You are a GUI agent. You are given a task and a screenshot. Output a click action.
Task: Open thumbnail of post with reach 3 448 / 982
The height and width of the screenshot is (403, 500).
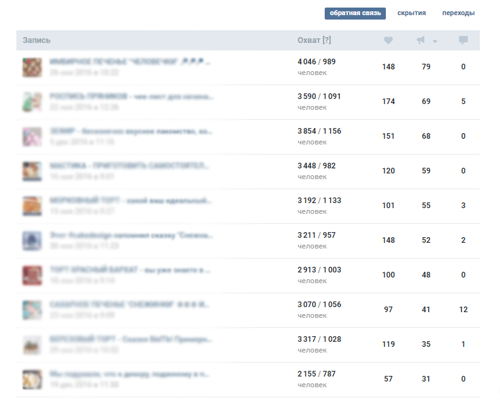coord(32,171)
